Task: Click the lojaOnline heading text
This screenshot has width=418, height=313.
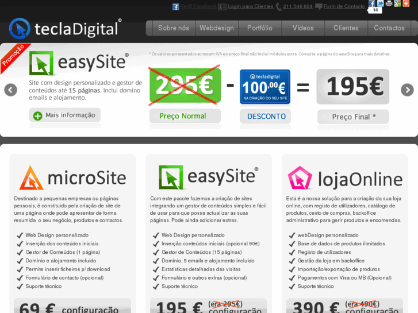Action: pos(360,179)
